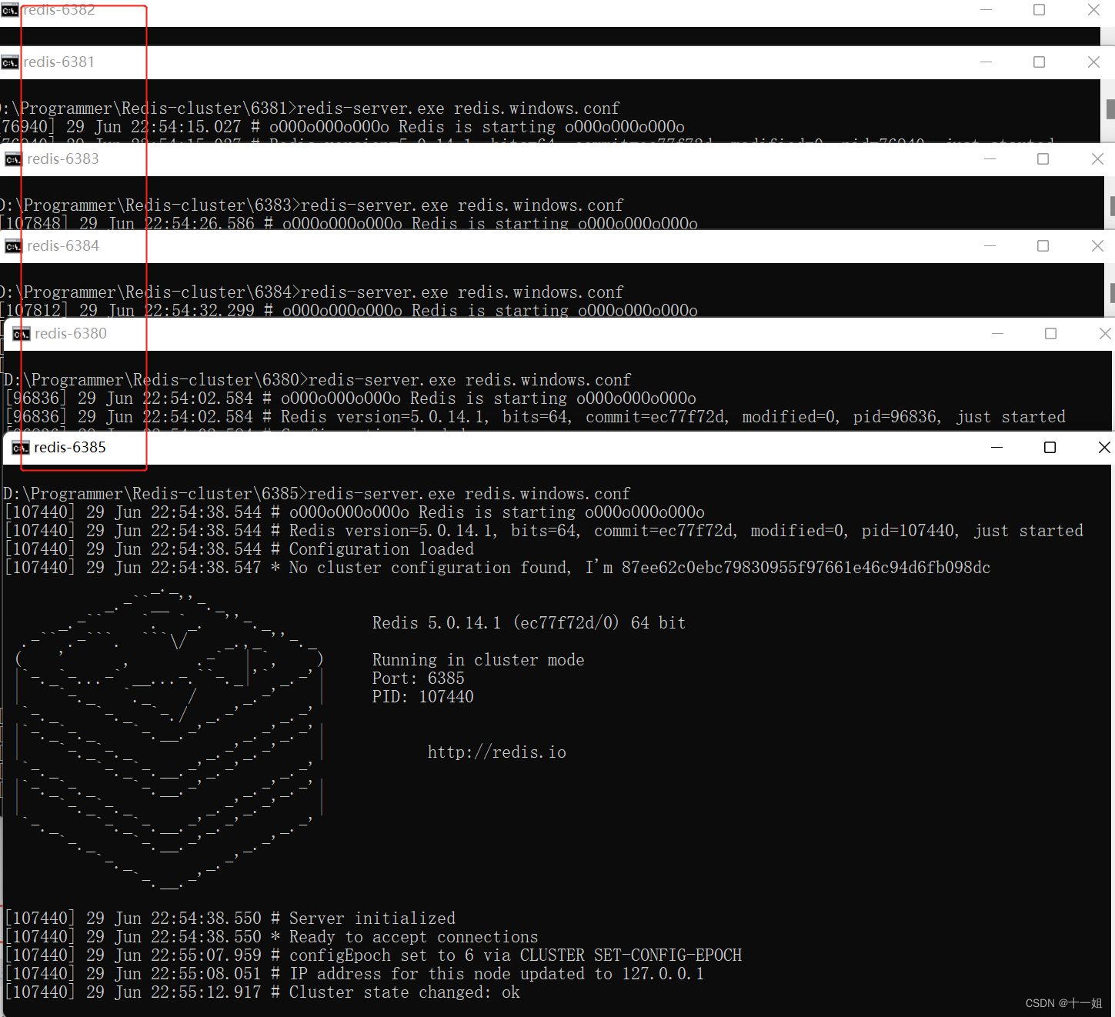Minimize the redis-6383 window
Screen dimensions: 1115x1017
tap(990, 158)
